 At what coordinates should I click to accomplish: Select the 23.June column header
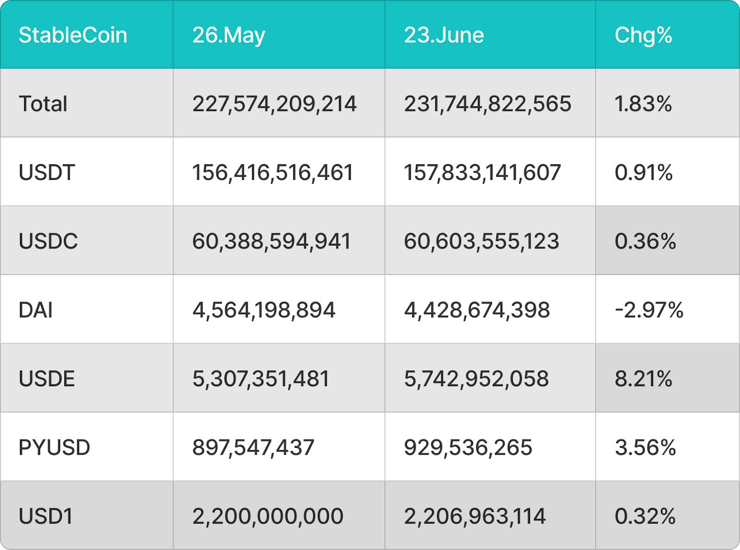click(444, 35)
